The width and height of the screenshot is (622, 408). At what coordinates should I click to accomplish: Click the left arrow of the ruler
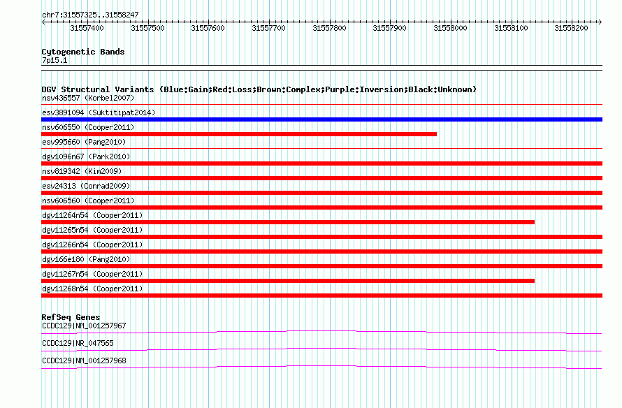[x=43, y=22]
